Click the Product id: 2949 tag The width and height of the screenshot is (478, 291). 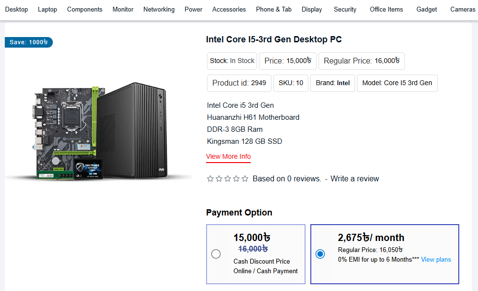coord(239,83)
